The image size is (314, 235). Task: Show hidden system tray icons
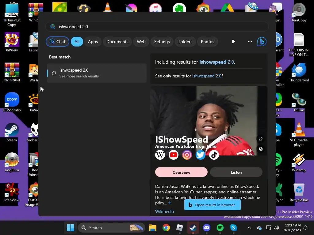coord(249,228)
